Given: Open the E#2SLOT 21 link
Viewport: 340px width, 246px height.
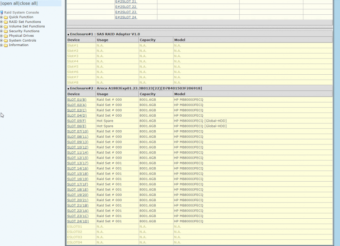Looking at the screenshot, I should pyautogui.click(x=126, y=1).
